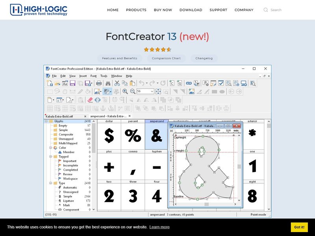Switch to the ampersand glyph tab
The height and width of the screenshot is (236, 315).
pyautogui.click(x=110, y=116)
